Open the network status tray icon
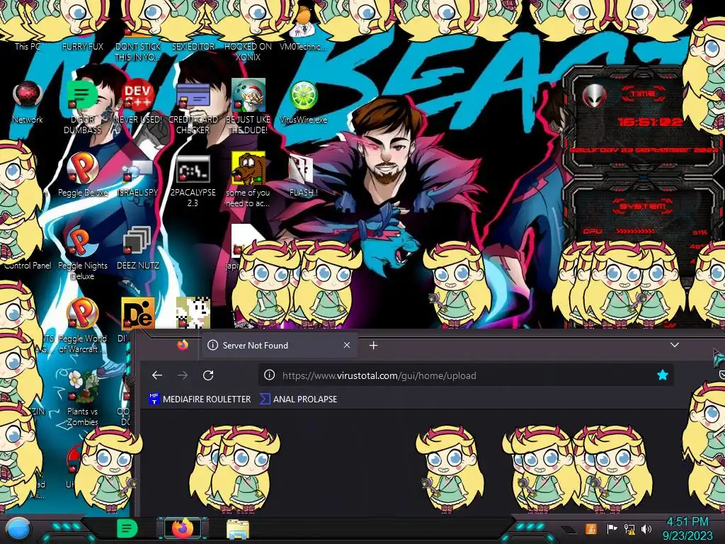Image resolution: width=725 pixels, height=544 pixels. pyautogui.click(x=629, y=529)
